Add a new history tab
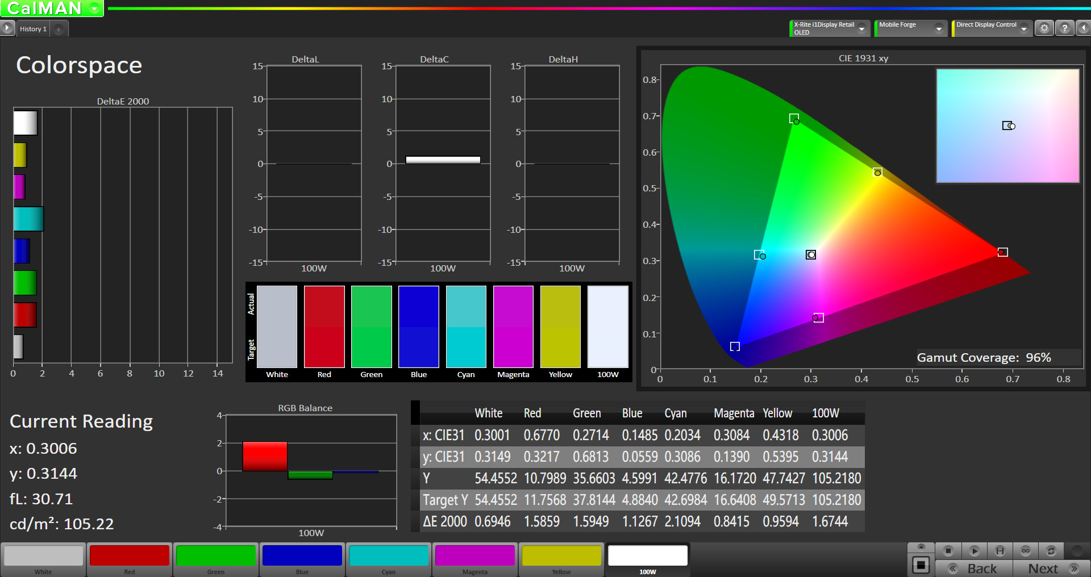The width and height of the screenshot is (1091, 577). (x=59, y=29)
